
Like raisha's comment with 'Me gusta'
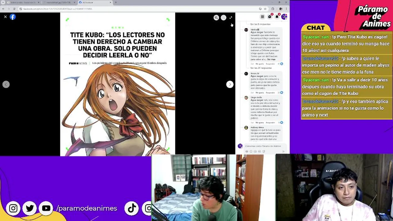[x=260, y=64]
